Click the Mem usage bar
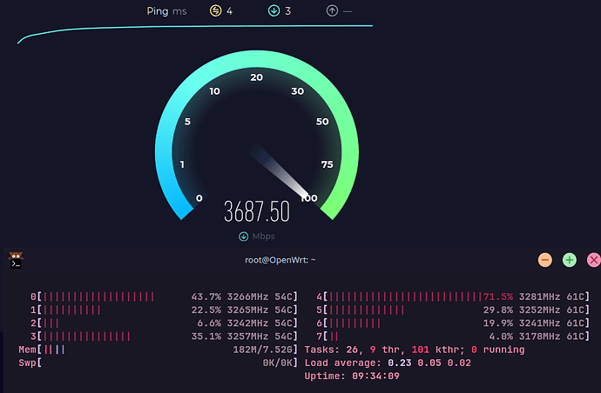The width and height of the screenshot is (601, 393). pyautogui.click(x=54, y=350)
